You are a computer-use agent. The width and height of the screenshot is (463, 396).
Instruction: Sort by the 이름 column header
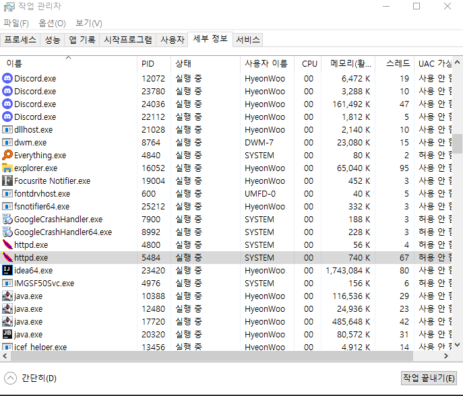click(x=69, y=63)
